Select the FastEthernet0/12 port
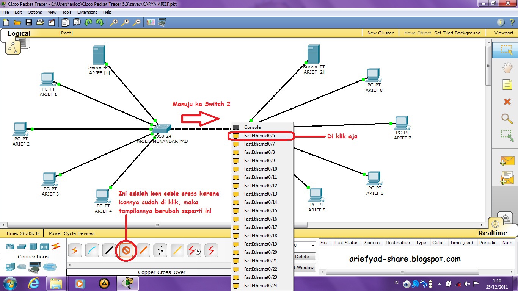 pyautogui.click(x=262, y=186)
